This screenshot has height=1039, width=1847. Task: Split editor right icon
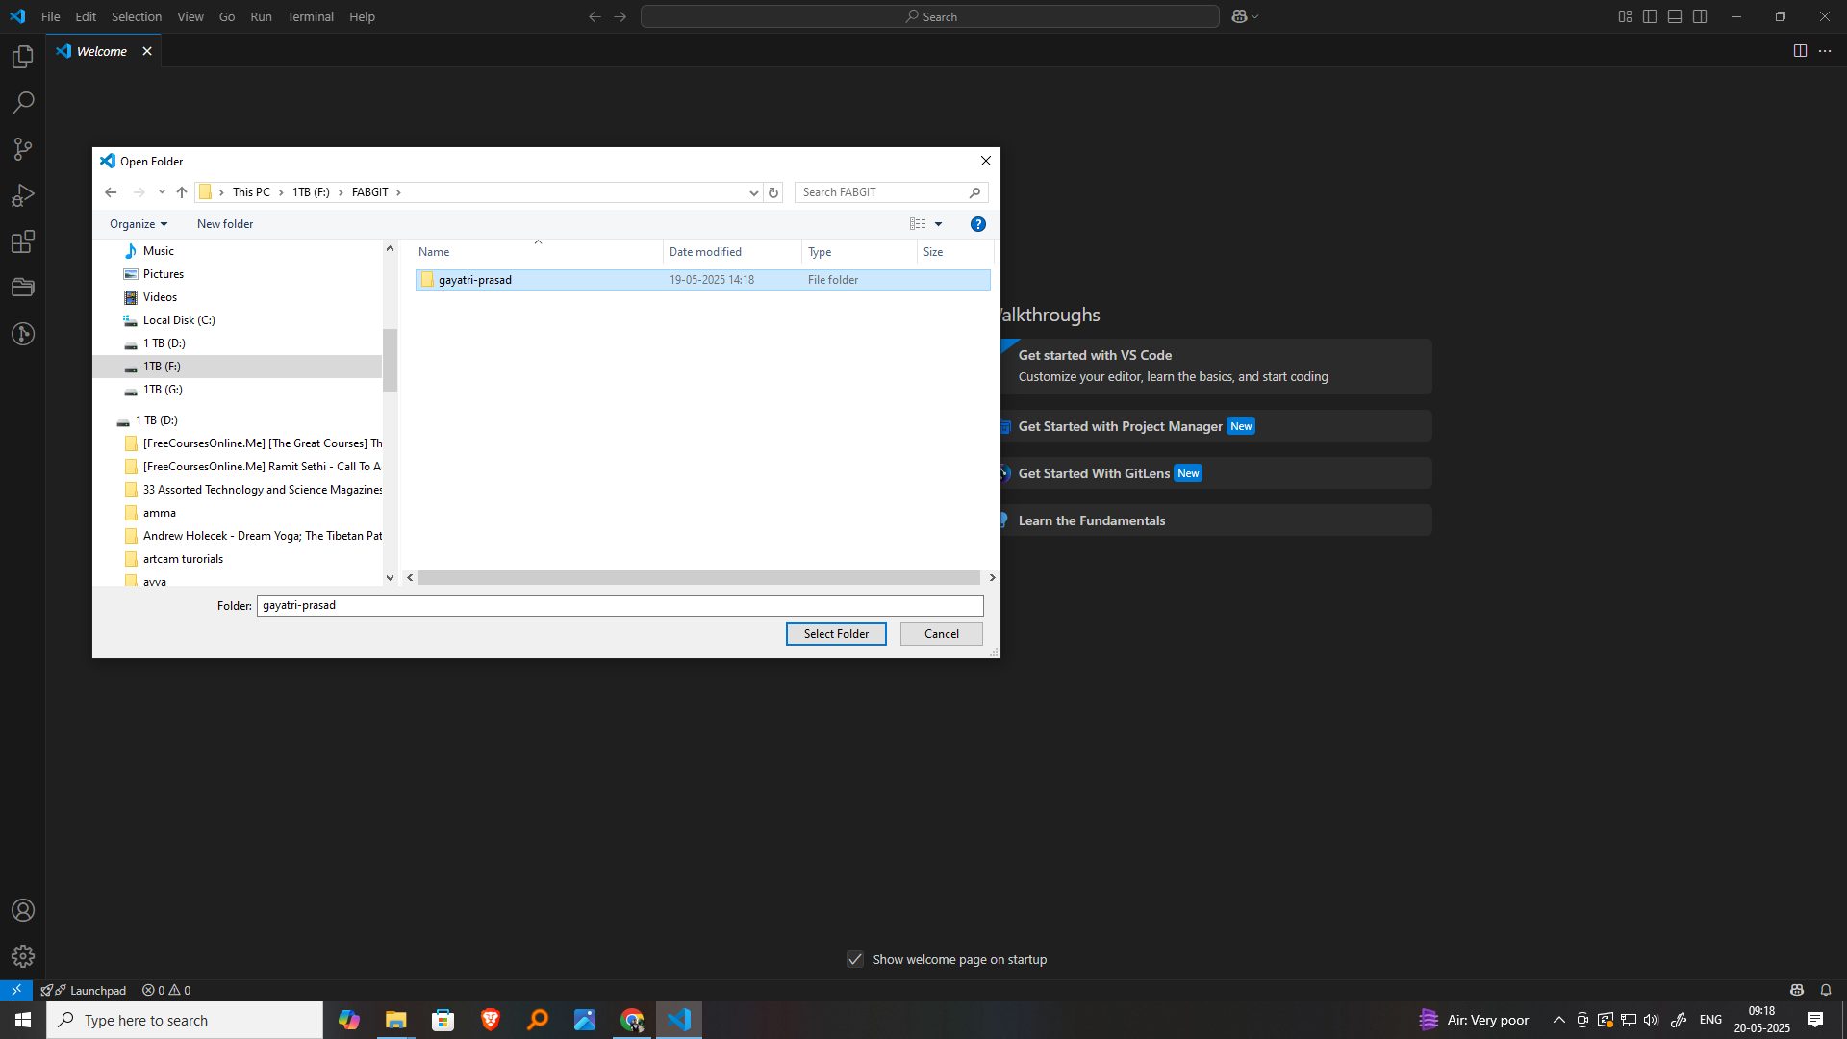coord(1800,51)
